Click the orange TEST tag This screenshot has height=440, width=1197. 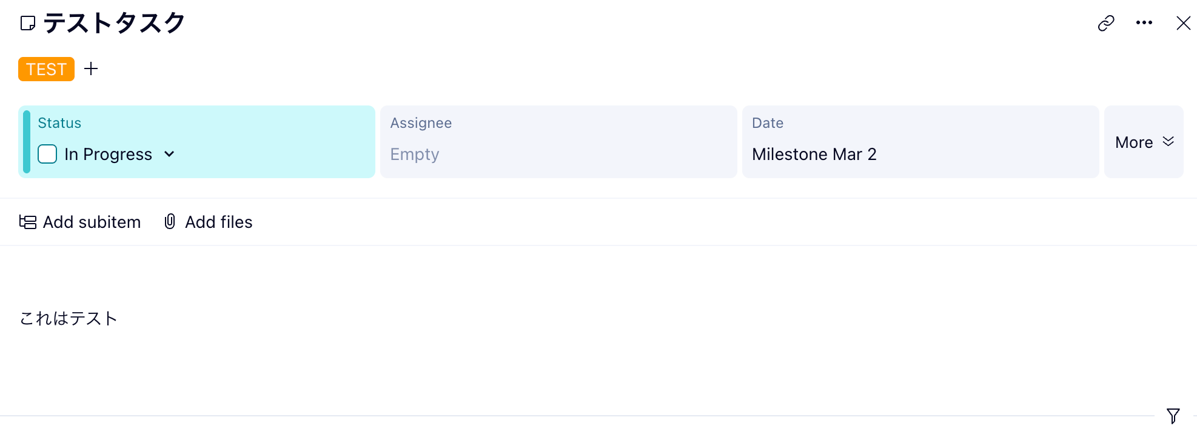click(46, 69)
